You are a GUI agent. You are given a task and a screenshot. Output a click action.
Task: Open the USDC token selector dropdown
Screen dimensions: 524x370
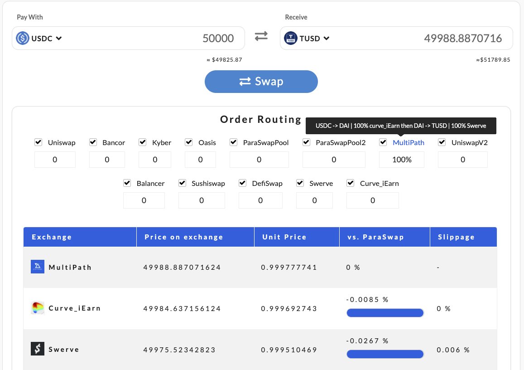(x=58, y=38)
